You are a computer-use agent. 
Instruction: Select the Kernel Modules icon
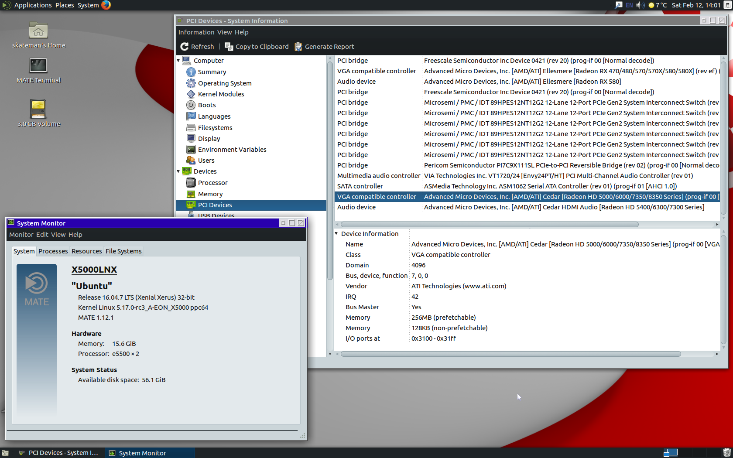click(191, 94)
